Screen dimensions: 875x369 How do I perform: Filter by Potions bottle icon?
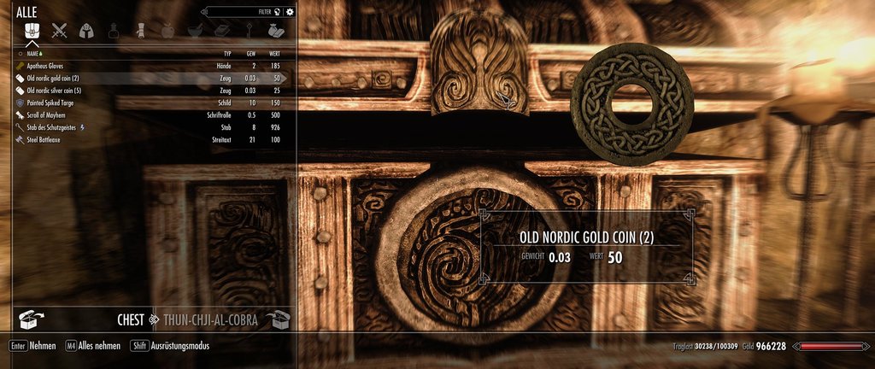click(x=114, y=31)
